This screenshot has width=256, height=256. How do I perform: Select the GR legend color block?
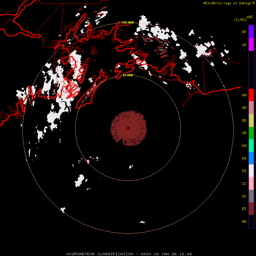(251, 108)
